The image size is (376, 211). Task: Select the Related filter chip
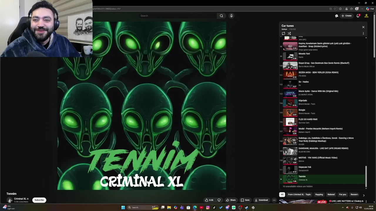331,195
